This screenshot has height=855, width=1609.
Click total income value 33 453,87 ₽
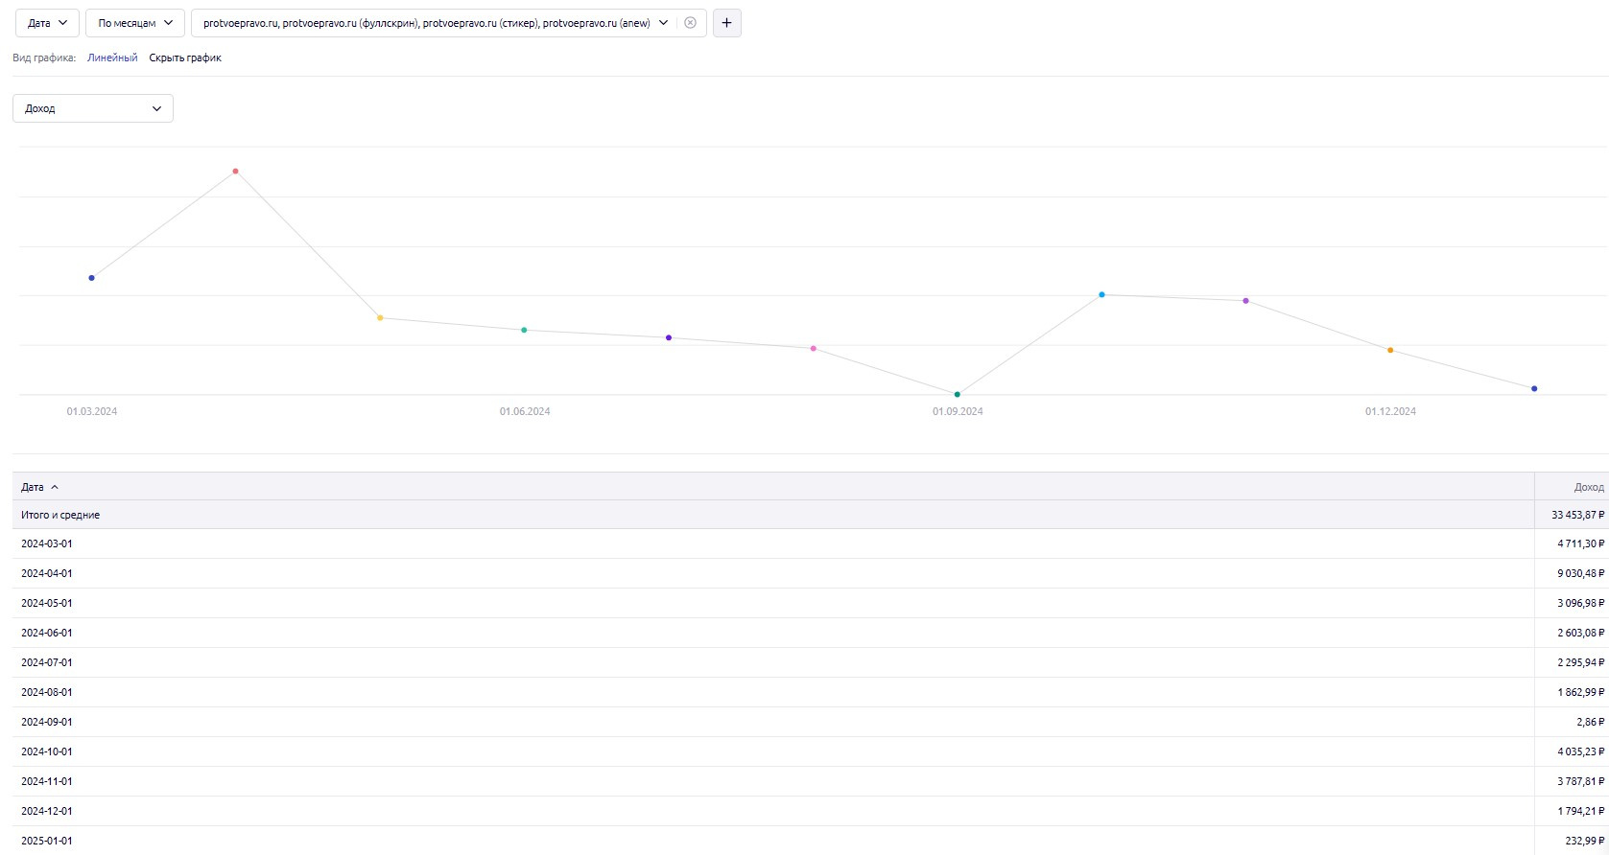coord(1577,515)
